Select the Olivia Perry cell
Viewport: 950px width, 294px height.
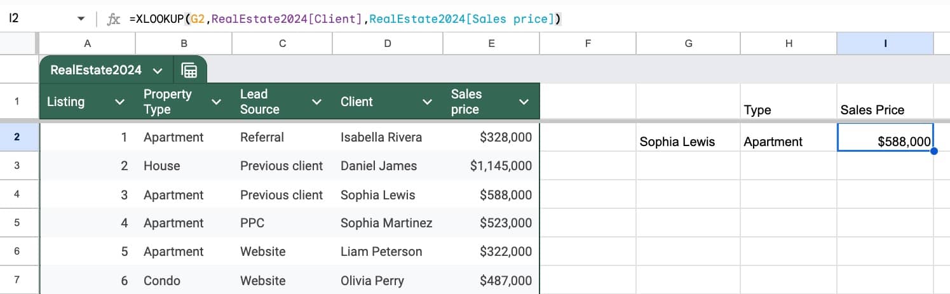[388, 280]
